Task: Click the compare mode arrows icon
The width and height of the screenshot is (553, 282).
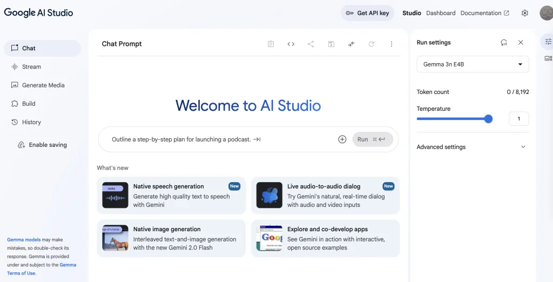Action: click(351, 44)
